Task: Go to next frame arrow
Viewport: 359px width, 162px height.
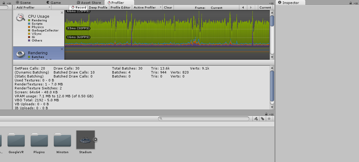Action: click(251, 8)
